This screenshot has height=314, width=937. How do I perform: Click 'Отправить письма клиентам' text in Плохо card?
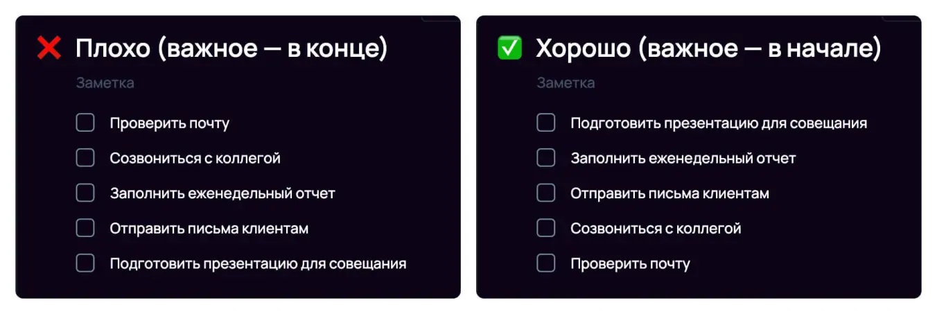tap(209, 228)
